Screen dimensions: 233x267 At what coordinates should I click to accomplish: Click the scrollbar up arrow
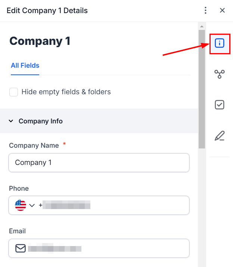coord(202,26)
